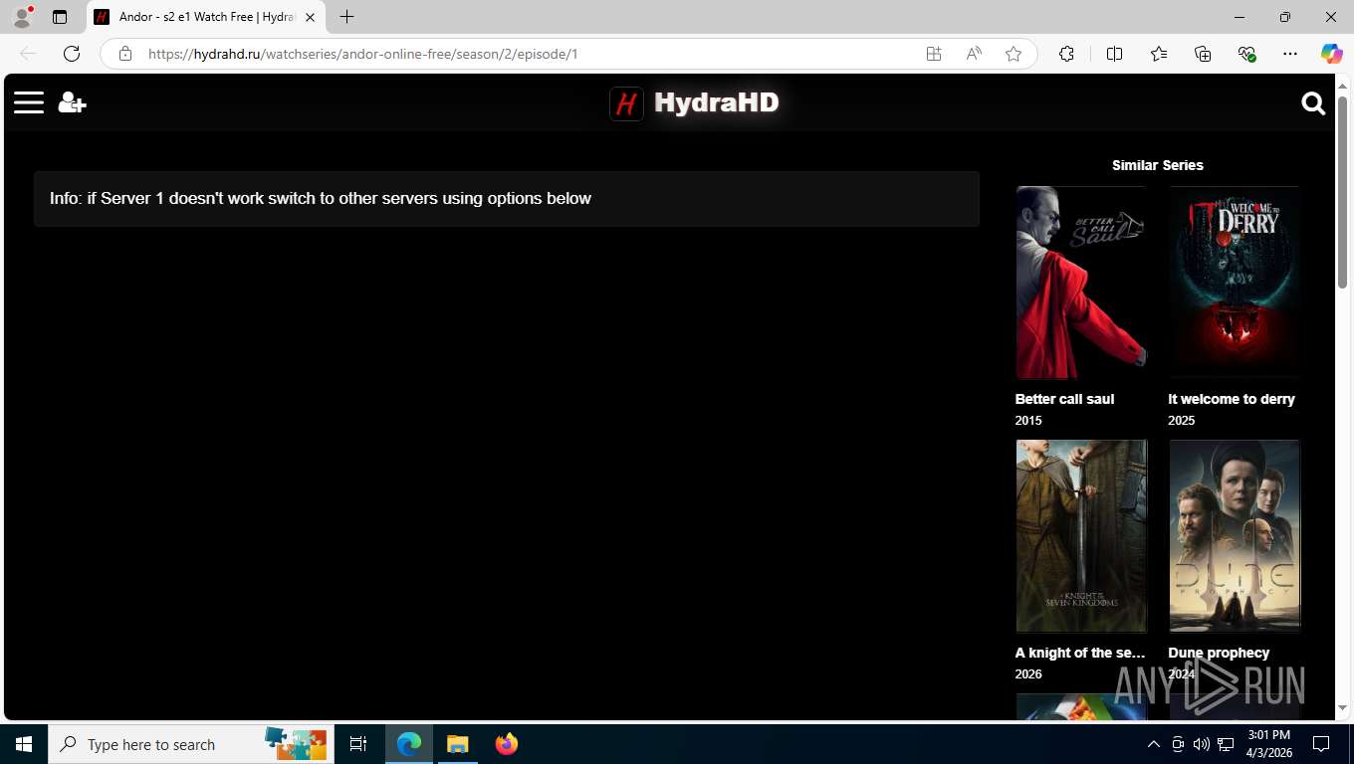Open the Edge profile avatar

coord(22,17)
